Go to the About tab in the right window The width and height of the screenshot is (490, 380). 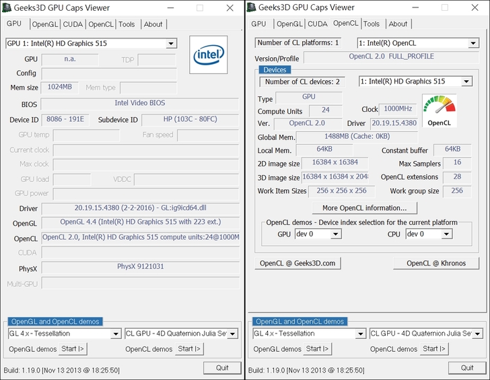tap(398, 24)
